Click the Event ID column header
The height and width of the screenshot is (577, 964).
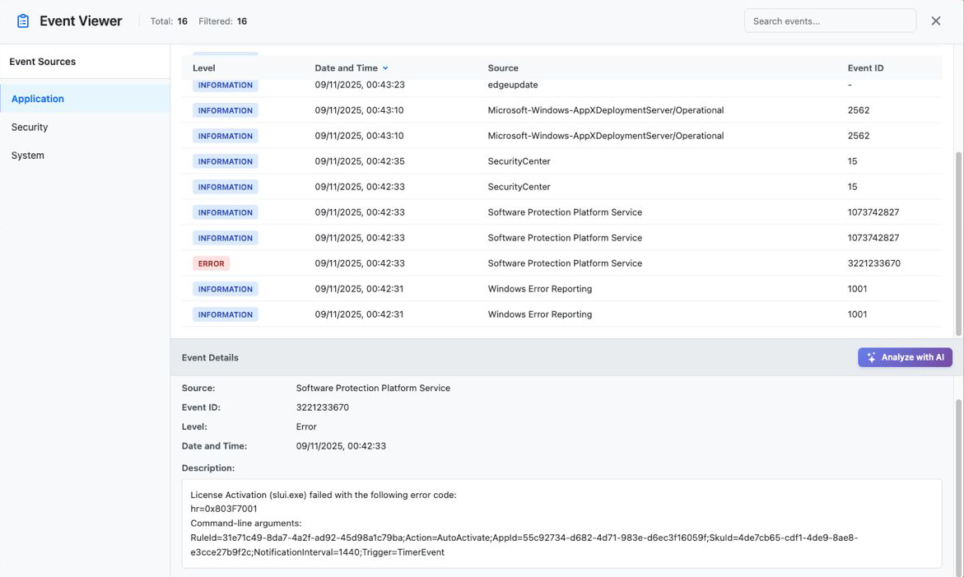pyautogui.click(x=865, y=67)
